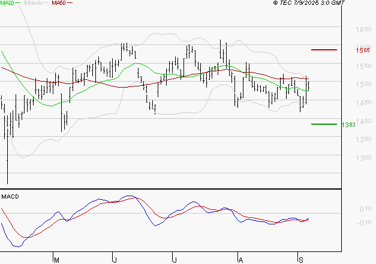This screenshot has height=264, width=376.
Task: Click the 1500 price axis label
Action: 363,84
